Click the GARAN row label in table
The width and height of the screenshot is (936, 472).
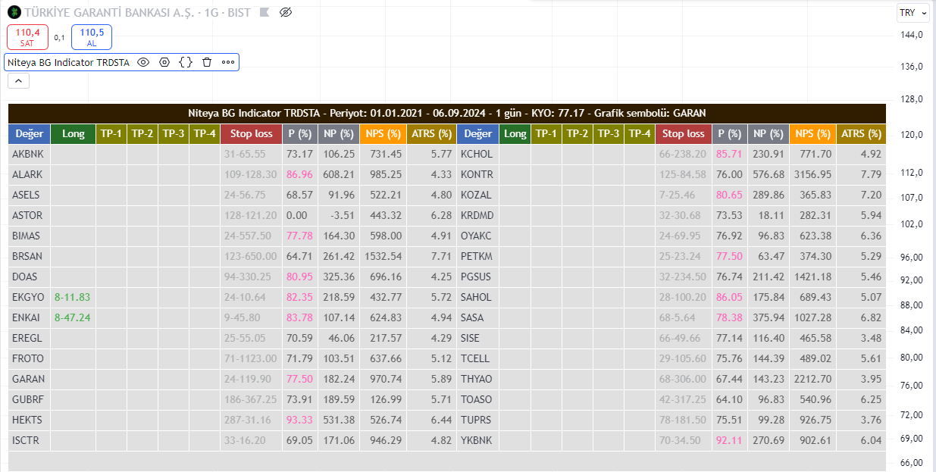click(x=29, y=379)
